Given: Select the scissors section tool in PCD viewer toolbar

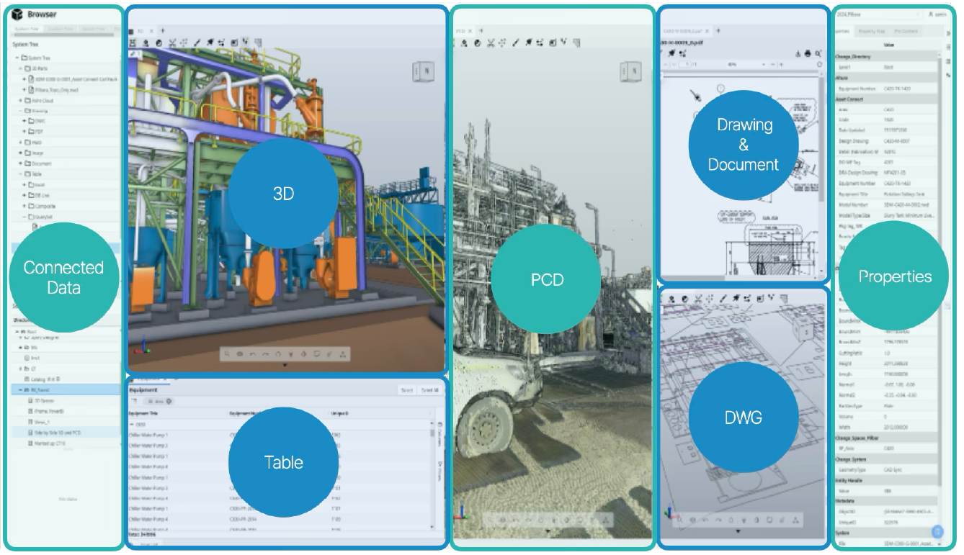Looking at the screenshot, I should [x=490, y=43].
